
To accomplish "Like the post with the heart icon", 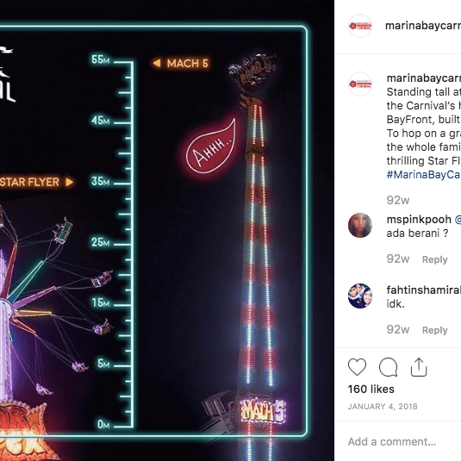I will [x=357, y=367].
